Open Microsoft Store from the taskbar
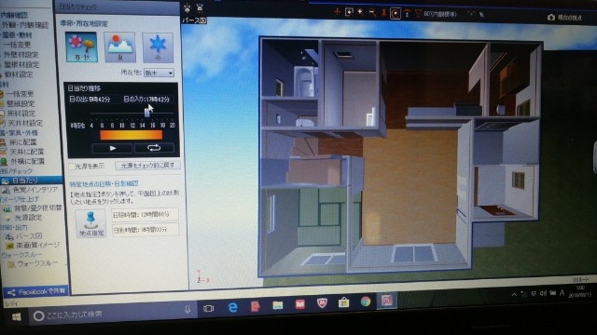Viewport: 597px width, 335px height. [x=344, y=302]
